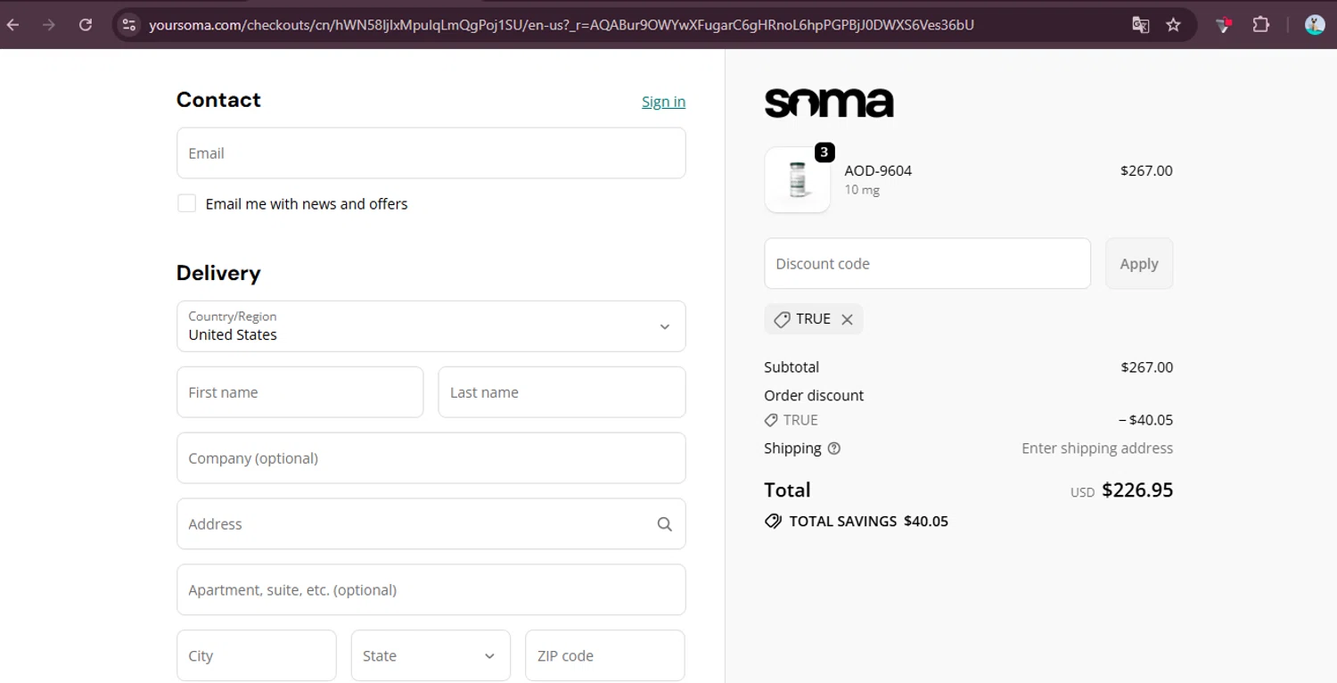Screen dimensions: 1337x683
Task: Open the State dropdown
Action: (431, 655)
